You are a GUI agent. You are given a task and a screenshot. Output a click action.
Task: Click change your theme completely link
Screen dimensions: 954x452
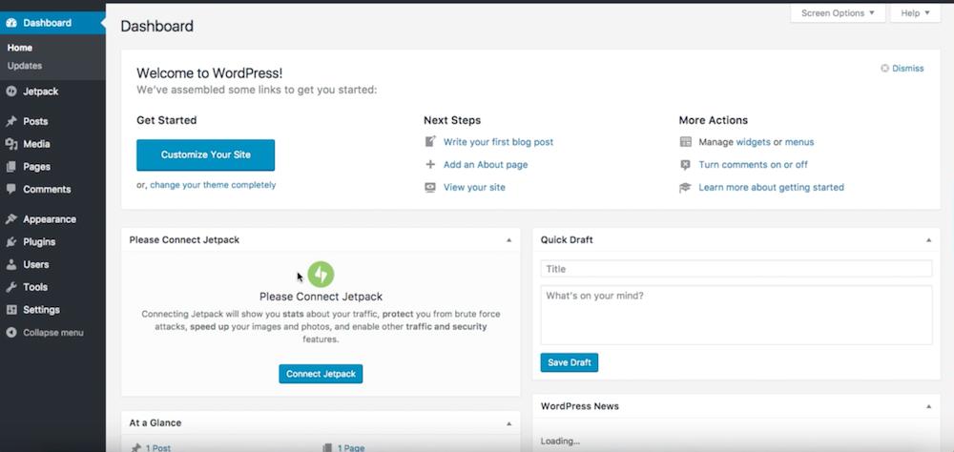(213, 185)
